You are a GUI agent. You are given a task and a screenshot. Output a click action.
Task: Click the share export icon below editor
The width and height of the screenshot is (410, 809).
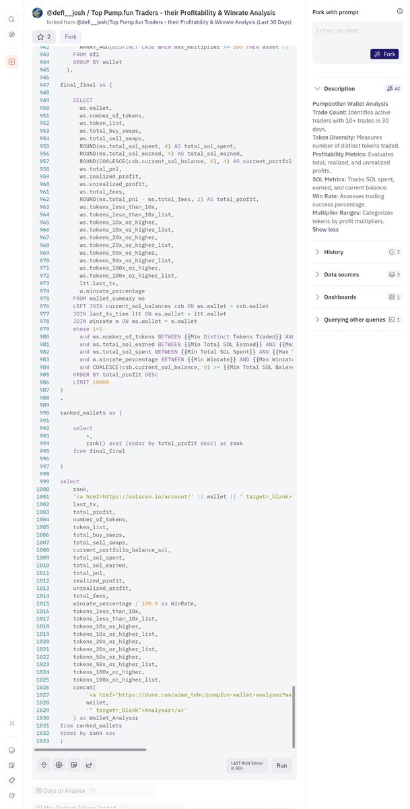90,765
